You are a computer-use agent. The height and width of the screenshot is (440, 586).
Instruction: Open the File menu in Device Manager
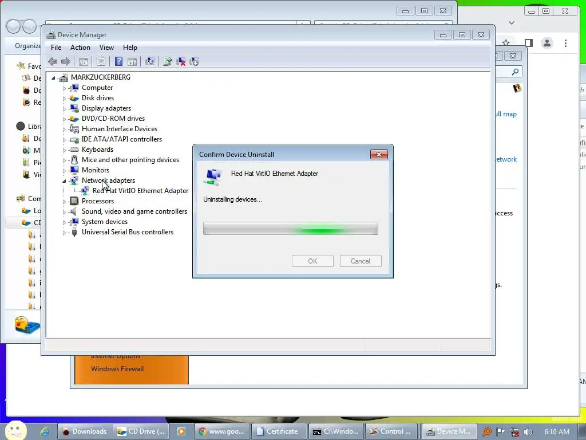tap(56, 48)
